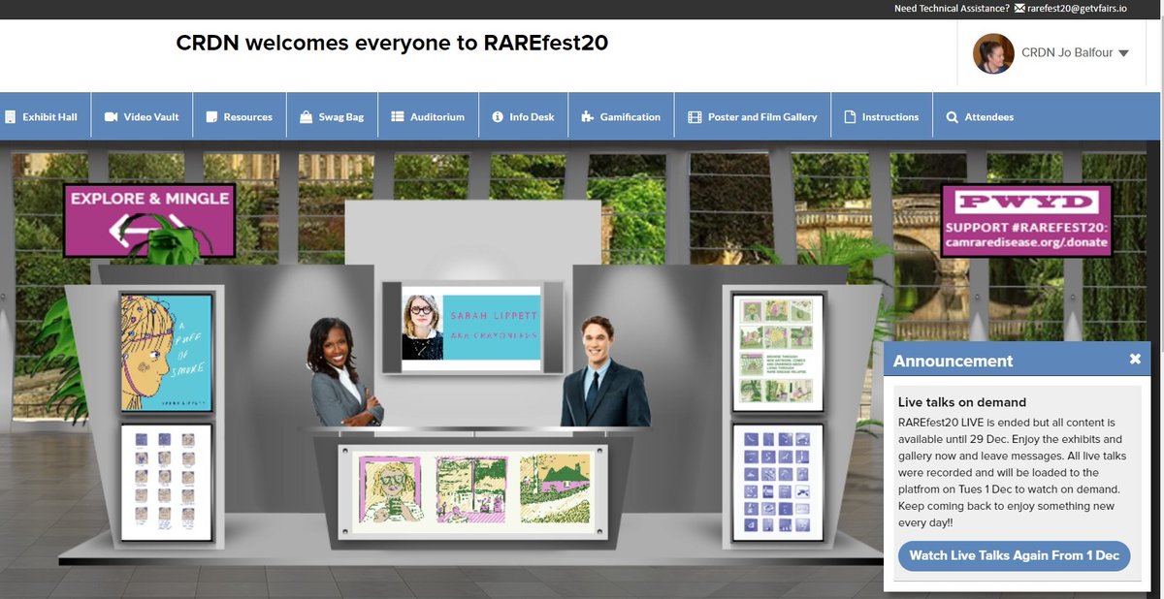The width and height of the screenshot is (1164, 599).
Task: Click the 'Live talks on demand' announcement heading
Action: pyautogui.click(x=962, y=402)
